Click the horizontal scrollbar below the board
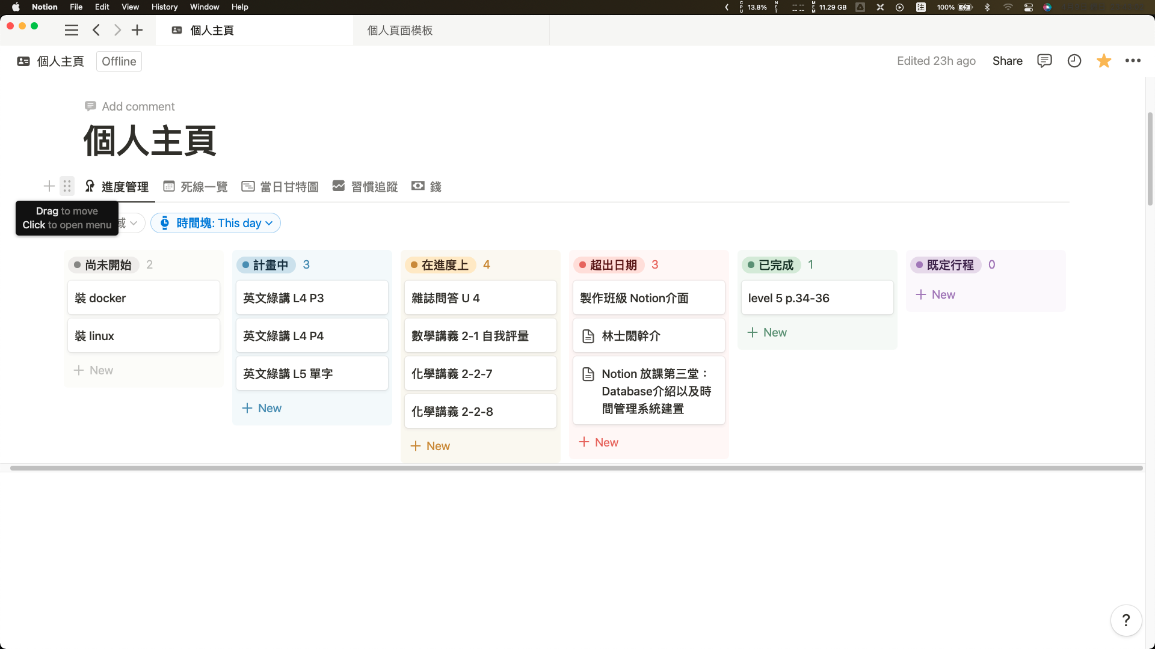The image size is (1155, 649). (576, 468)
